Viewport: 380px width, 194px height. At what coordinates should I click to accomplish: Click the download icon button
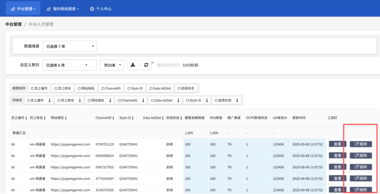click(x=133, y=65)
